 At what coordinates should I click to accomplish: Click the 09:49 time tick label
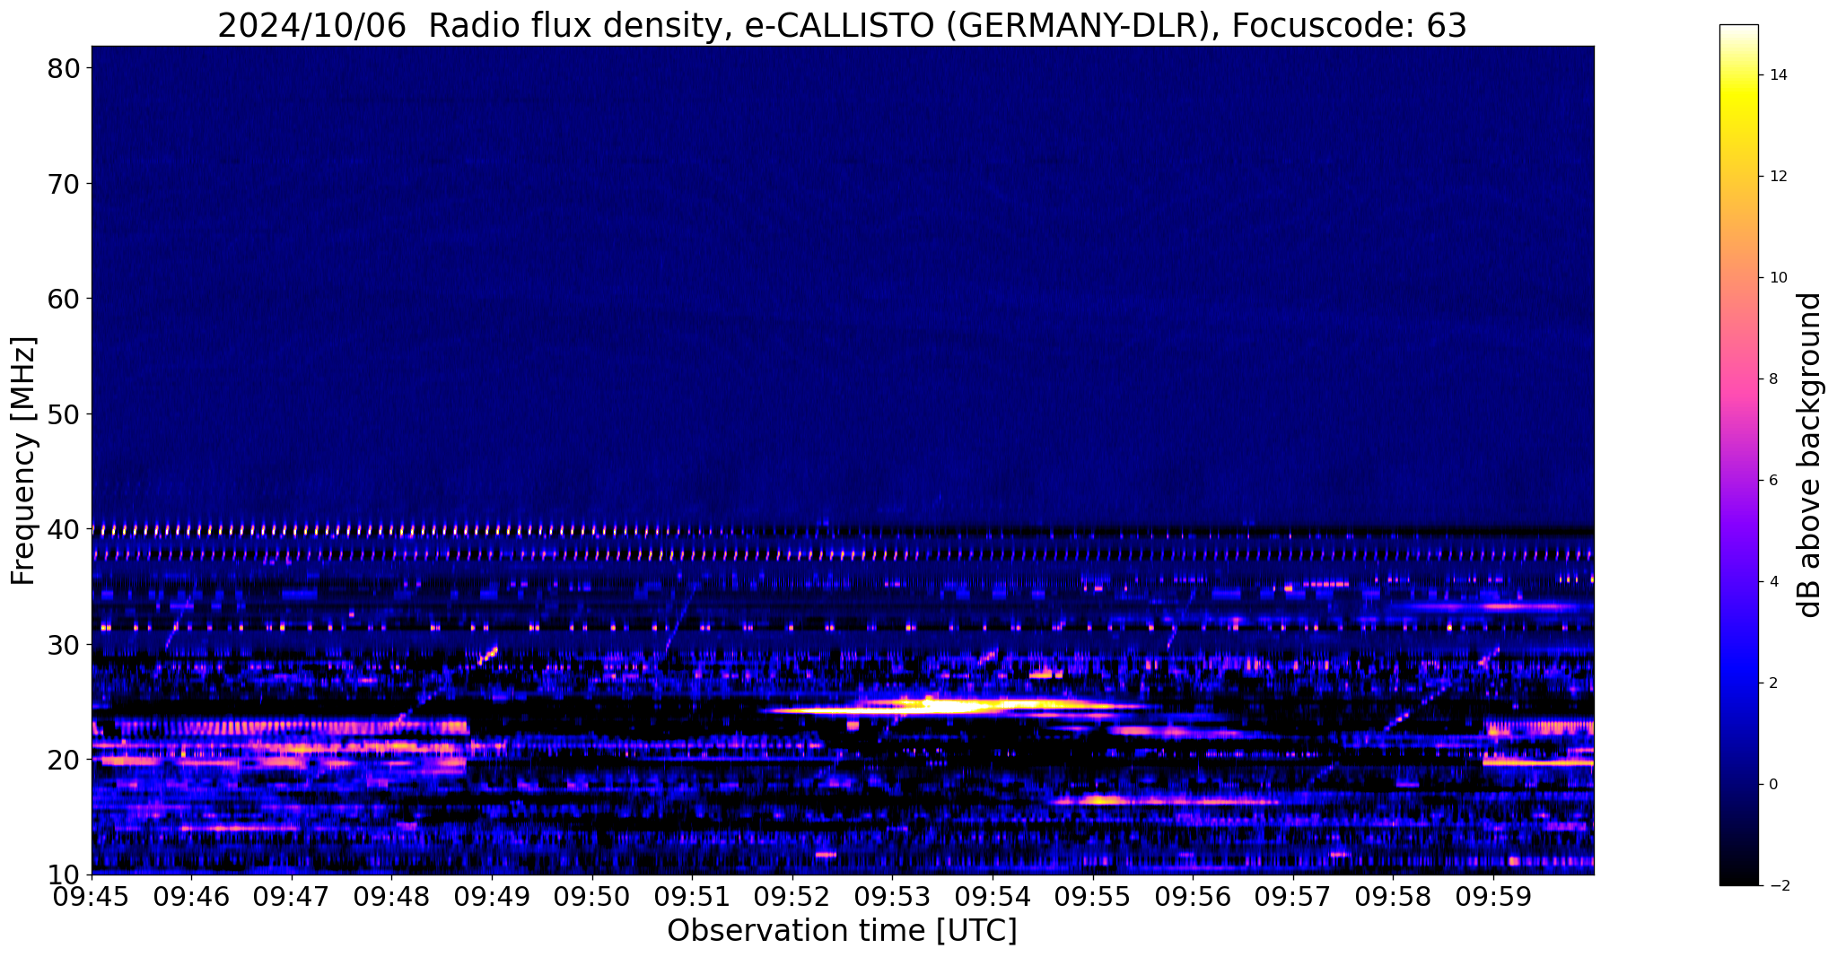(x=492, y=897)
